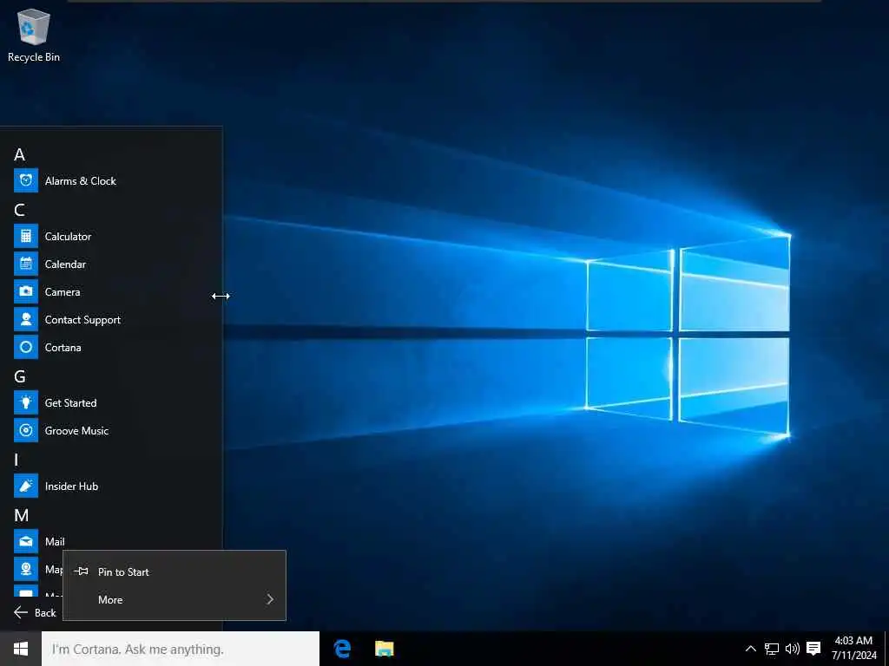Open Alarms & Clock app icon
Screen dimensions: 889x666
point(26,180)
